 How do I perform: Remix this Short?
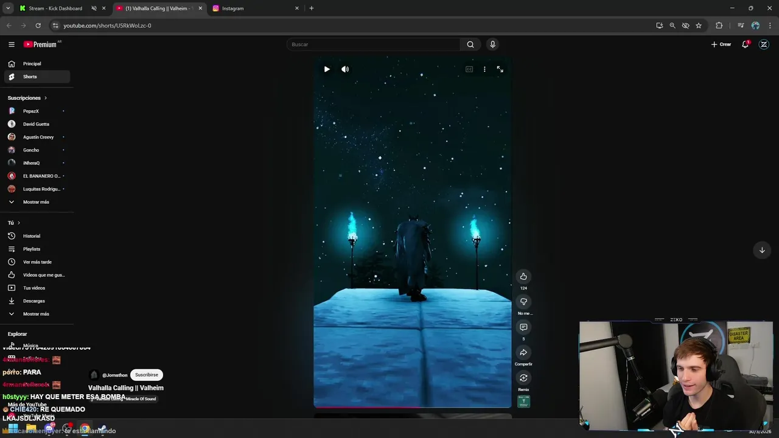point(523,378)
